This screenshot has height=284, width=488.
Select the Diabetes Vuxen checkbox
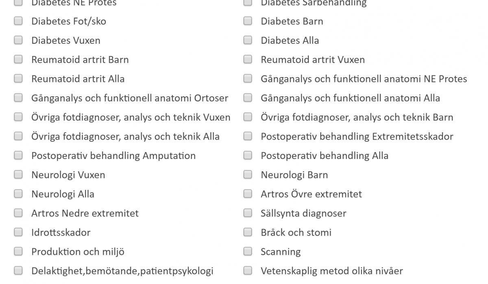click(x=18, y=40)
